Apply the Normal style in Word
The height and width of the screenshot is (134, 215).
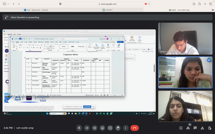pos(64,47)
